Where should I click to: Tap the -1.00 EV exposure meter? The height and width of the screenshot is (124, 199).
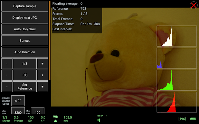pos(99,118)
